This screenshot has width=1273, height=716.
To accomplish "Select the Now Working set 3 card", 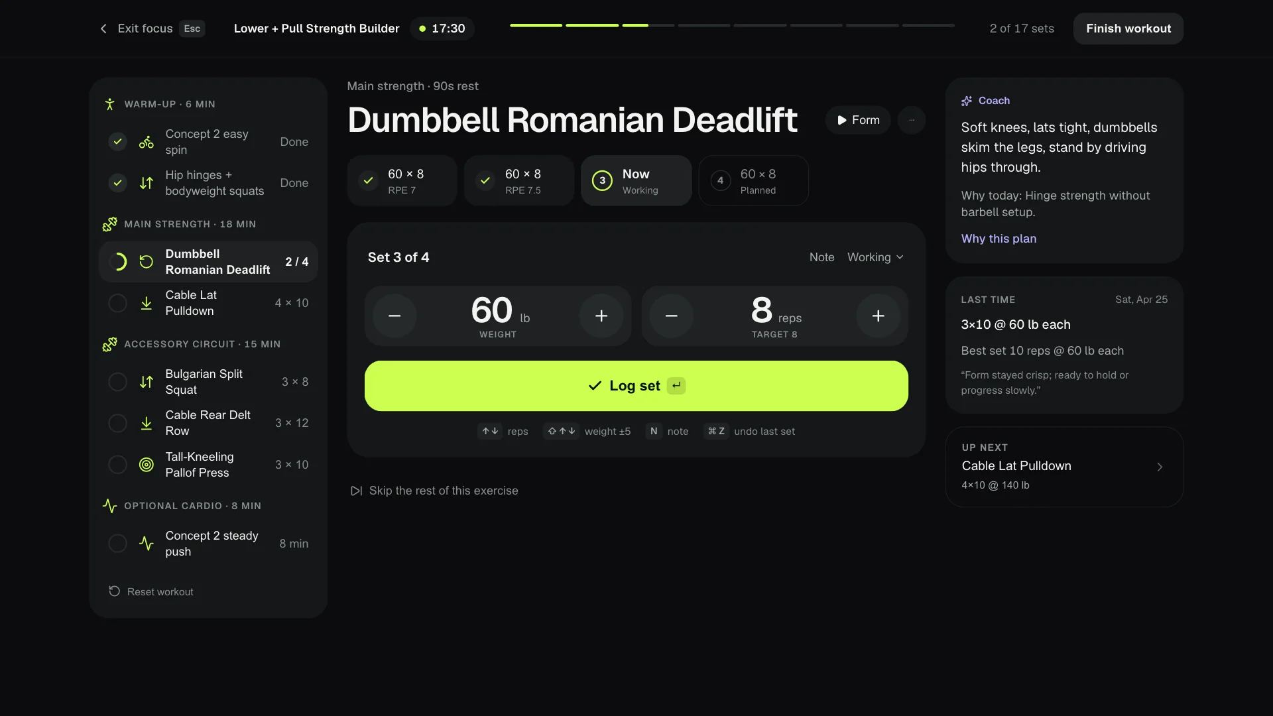I will (x=636, y=181).
